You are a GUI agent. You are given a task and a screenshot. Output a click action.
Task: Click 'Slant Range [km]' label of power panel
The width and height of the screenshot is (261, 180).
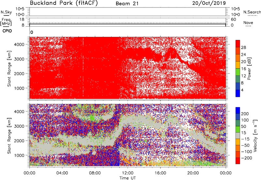(x=9, y=69)
